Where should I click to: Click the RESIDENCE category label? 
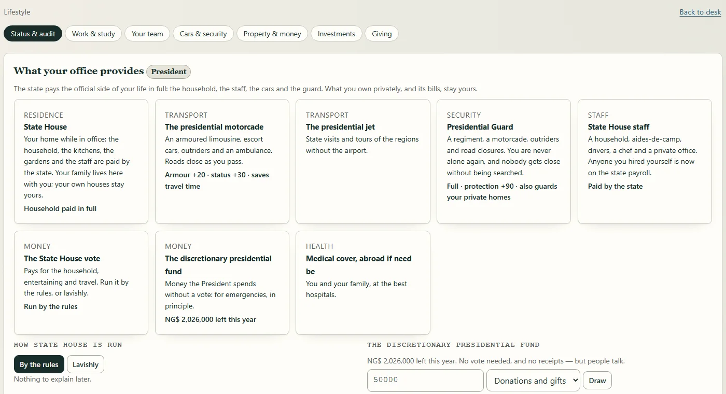[x=44, y=115]
